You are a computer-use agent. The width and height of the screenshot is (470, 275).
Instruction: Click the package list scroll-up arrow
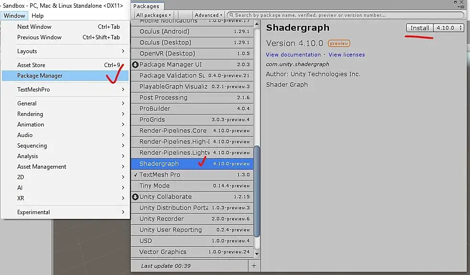tap(257, 23)
